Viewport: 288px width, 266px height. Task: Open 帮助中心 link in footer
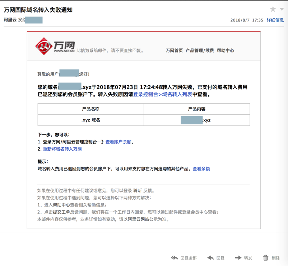click(61, 205)
